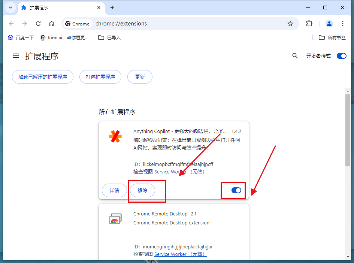Viewport: 354px width, 263px height.
Task: Open the home page icon
Action: [52, 24]
